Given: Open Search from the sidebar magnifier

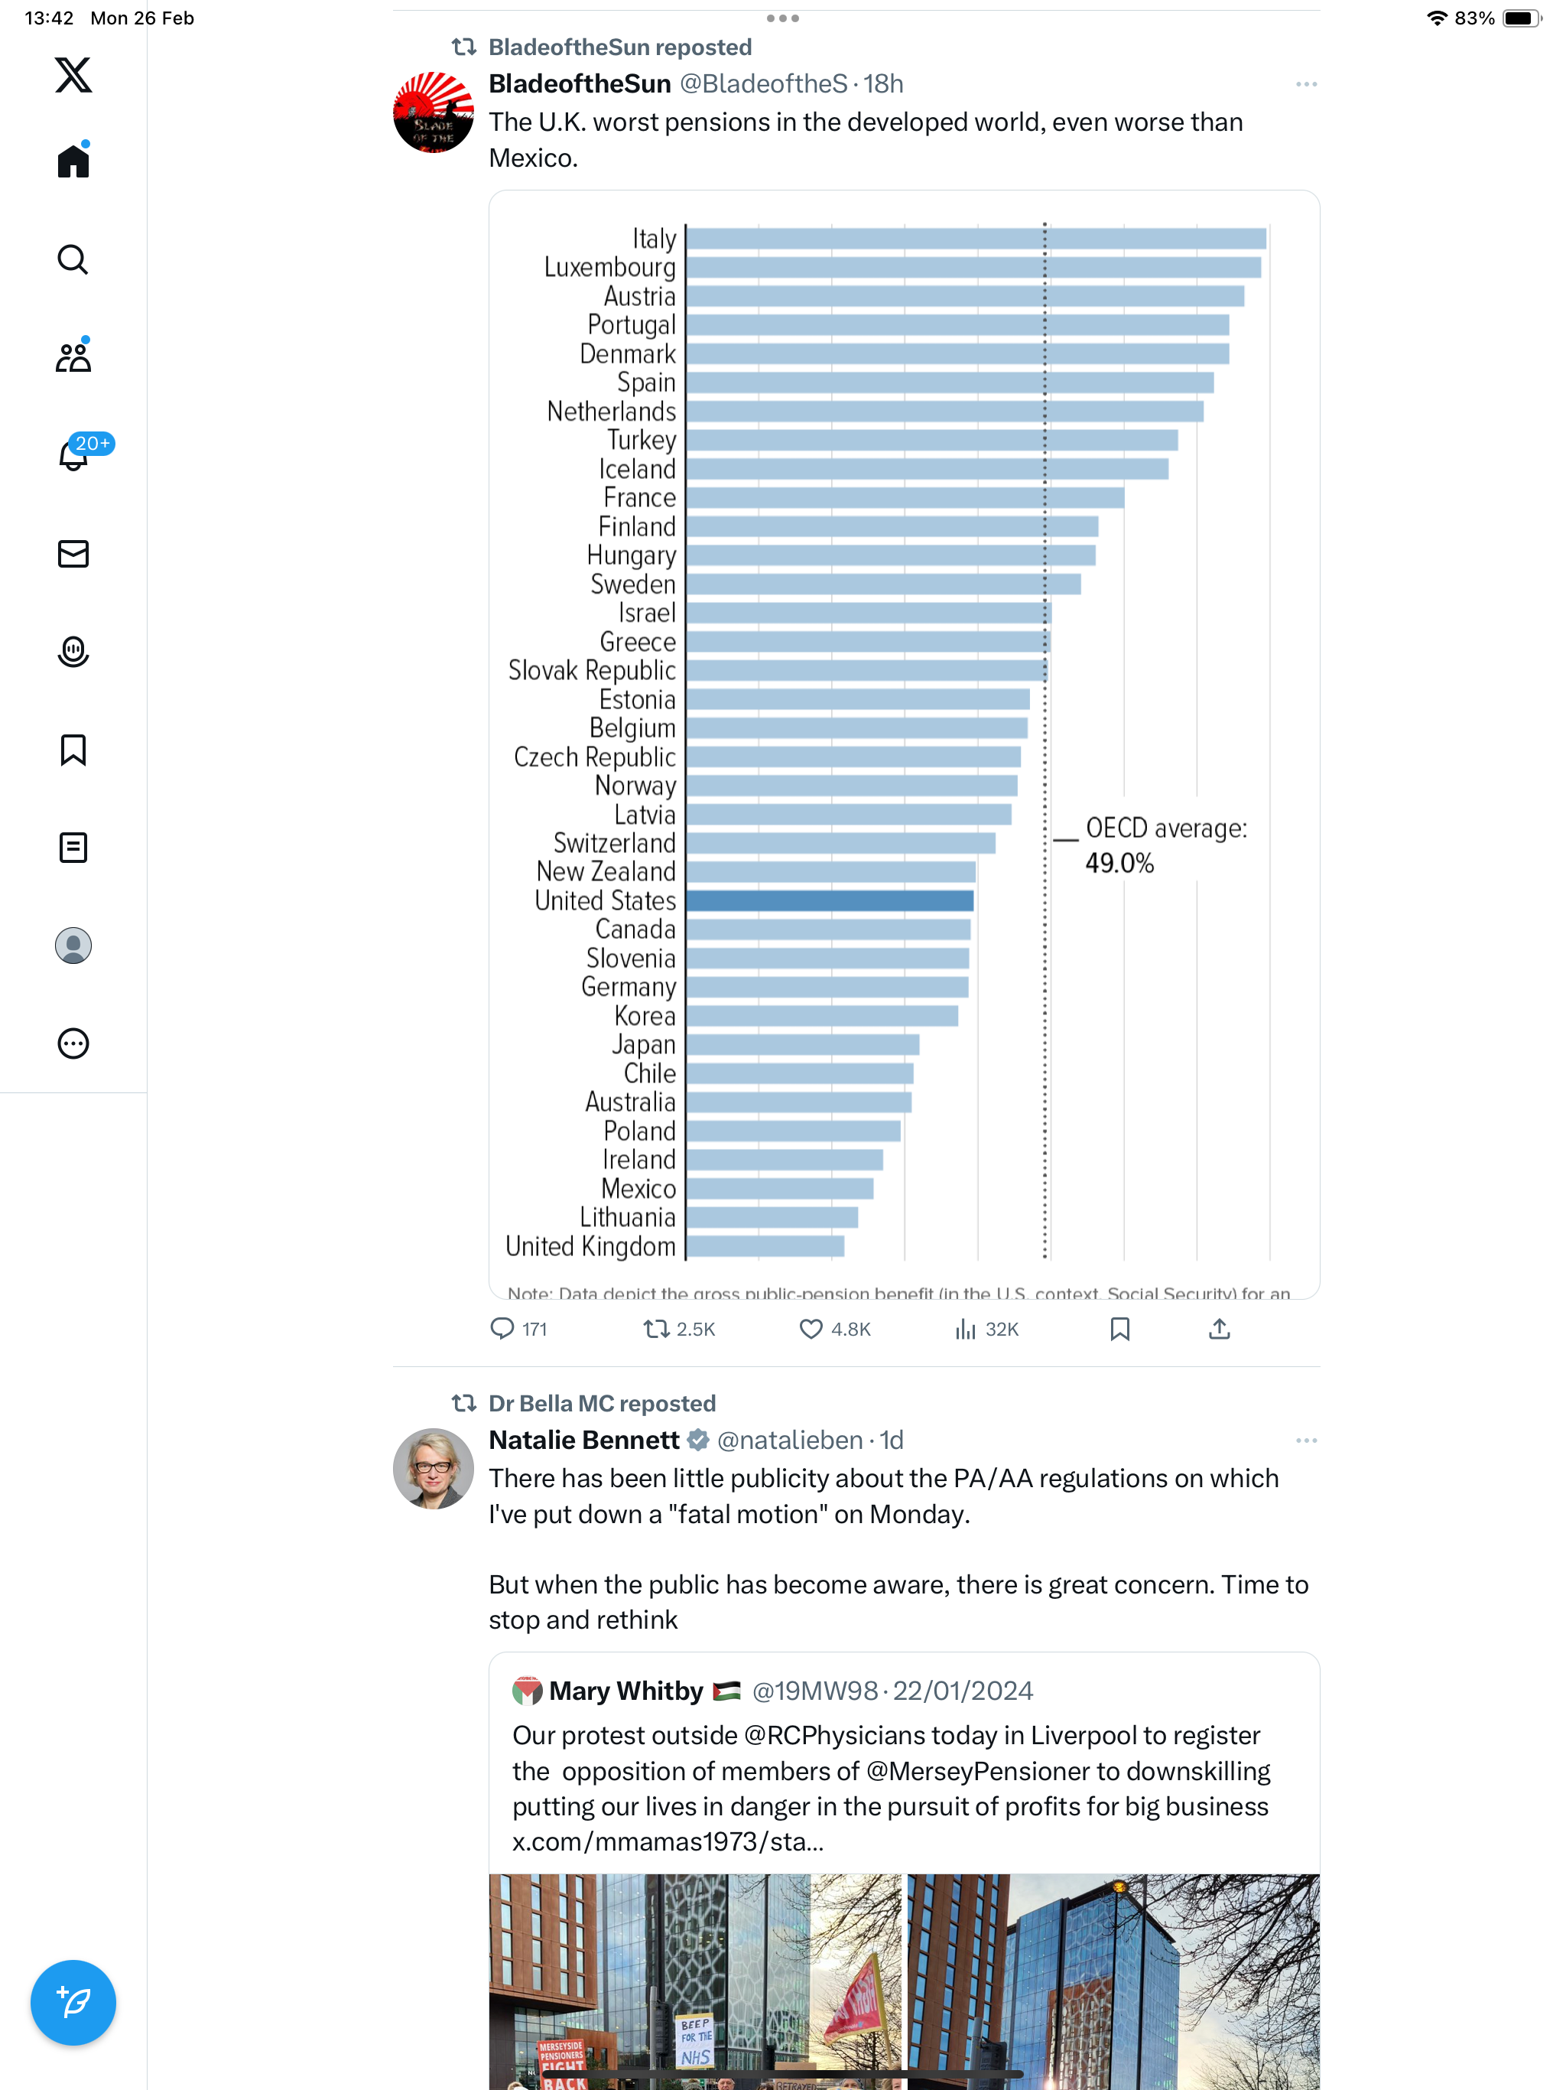Looking at the screenshot, I should coord(73,259).
